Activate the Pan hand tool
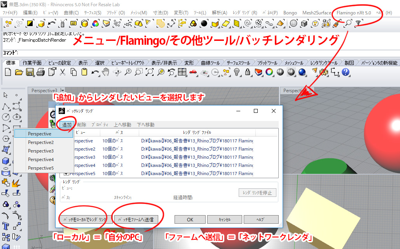This screenshot has width=400, height=249. pyautogui.click(x=106, y=72)
